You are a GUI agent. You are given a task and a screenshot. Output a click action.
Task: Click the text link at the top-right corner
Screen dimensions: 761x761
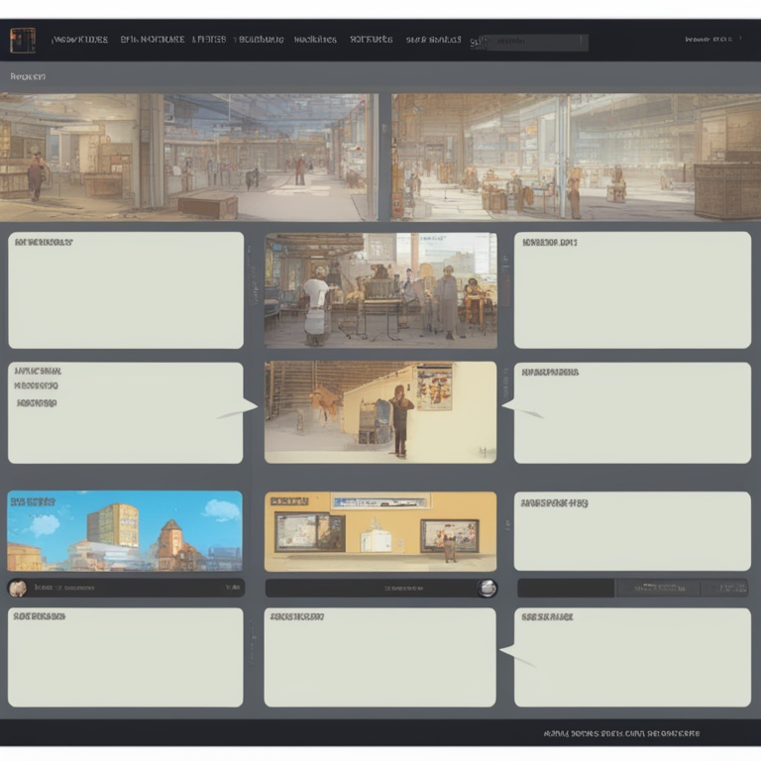pos(708,40)
